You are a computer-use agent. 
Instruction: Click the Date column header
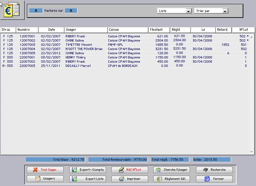[52, 30]
